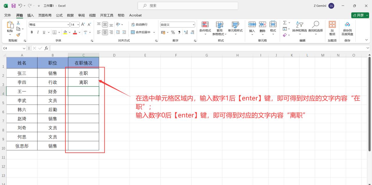Viewport: 372px width, 185px height.
Task: Toggle bold formatting
Action: (32, 32)
